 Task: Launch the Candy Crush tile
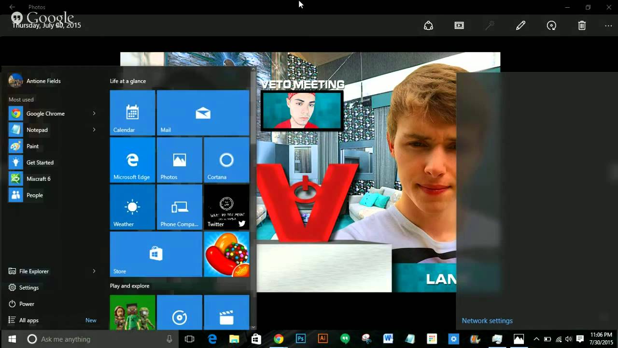(x=226, y=254)
